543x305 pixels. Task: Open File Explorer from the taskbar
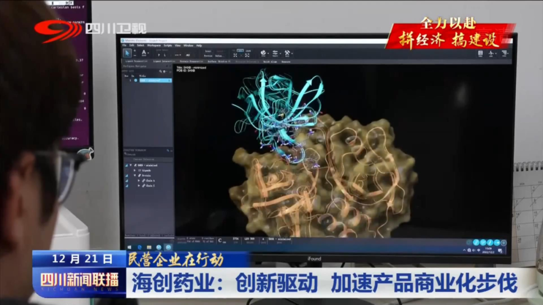[x=149, y=247]
